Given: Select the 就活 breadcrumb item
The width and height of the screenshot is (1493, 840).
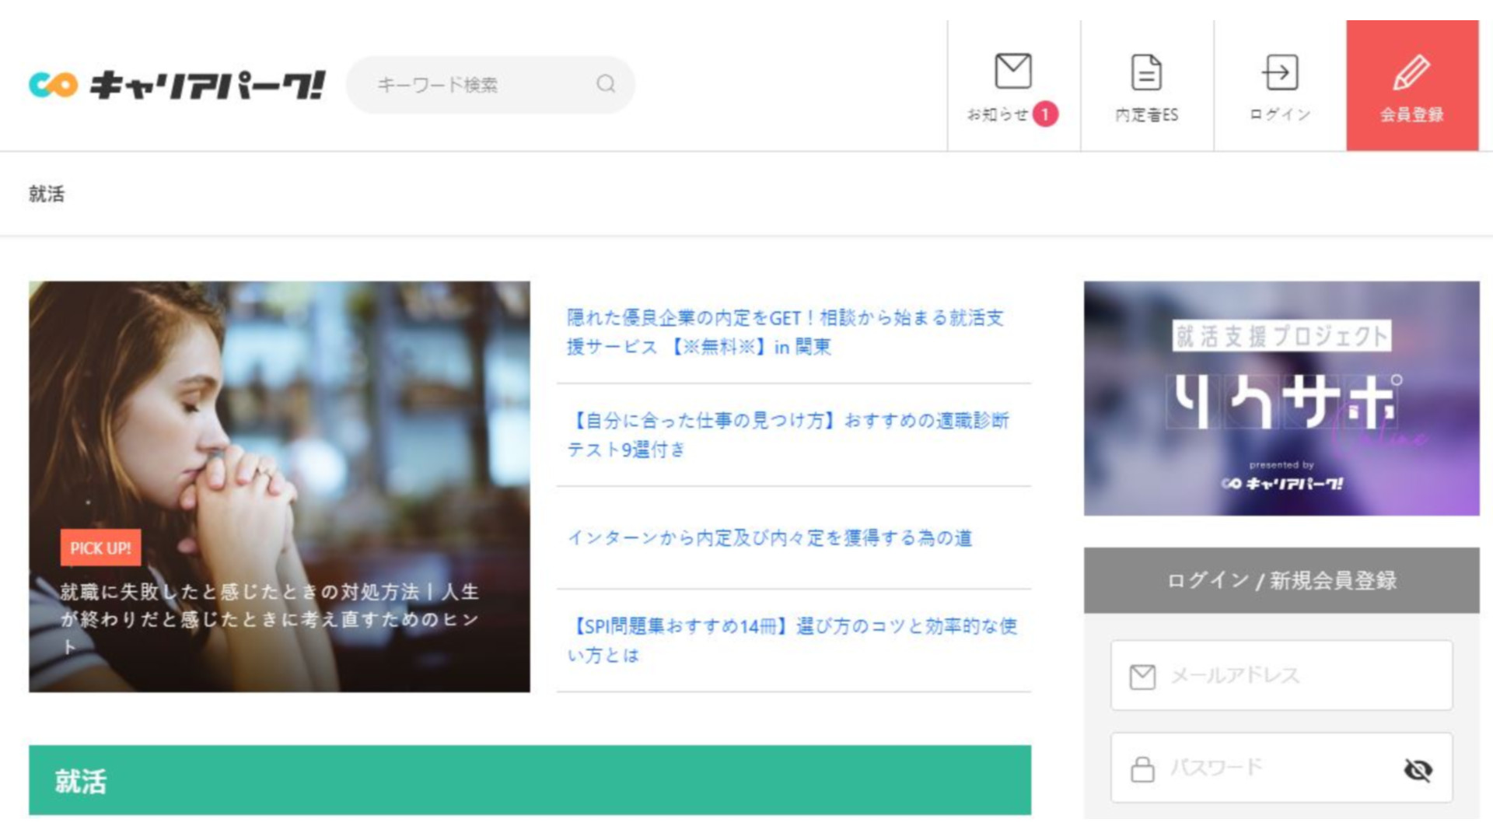Looking at the screenshot, I should point(47,194).
